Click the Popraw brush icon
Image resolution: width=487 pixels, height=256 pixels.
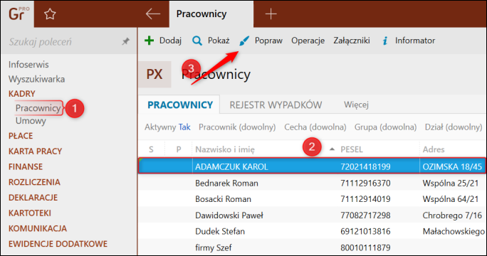coord(244,41)
